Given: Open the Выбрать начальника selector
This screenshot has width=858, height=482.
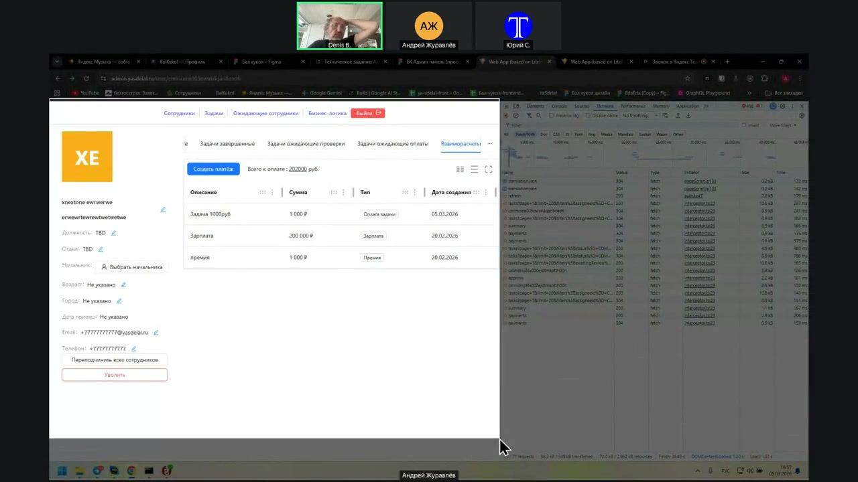Looking at the screenshot, I should [131, 267].
